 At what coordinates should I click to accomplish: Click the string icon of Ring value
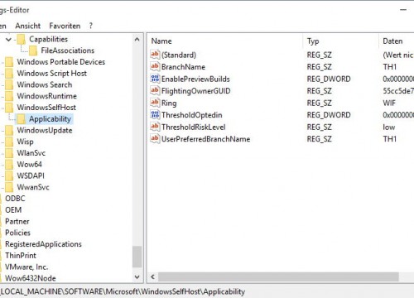pyautogui.click(x=155, y=103)
